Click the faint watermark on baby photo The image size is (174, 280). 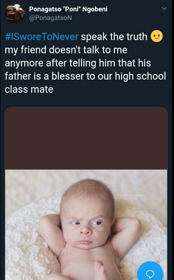(x=131, y=197)
